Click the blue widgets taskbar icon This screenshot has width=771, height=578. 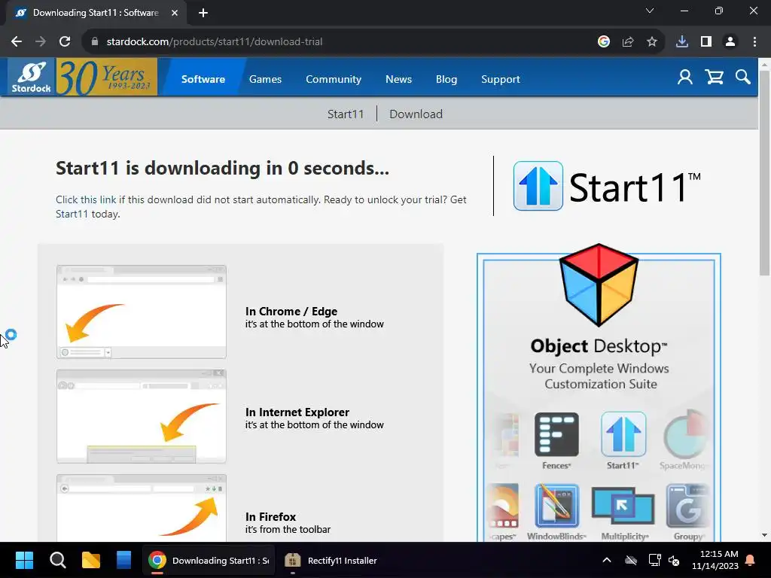tap(124, 560)
